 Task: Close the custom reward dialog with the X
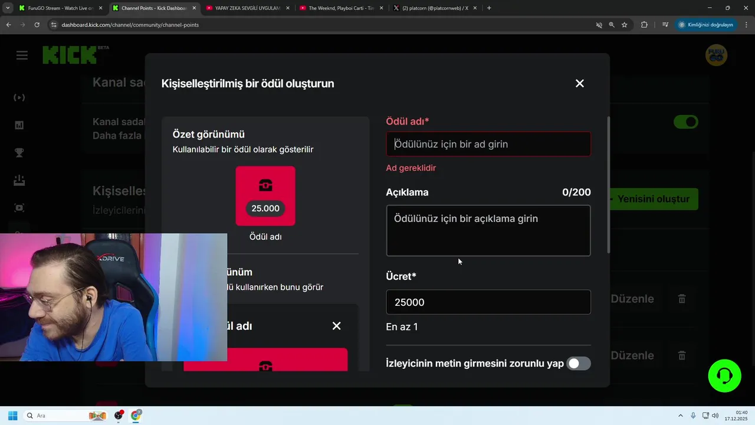tap(580, 83)
